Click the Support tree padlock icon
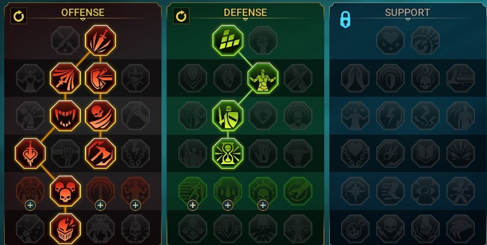 tap(345, 20)
